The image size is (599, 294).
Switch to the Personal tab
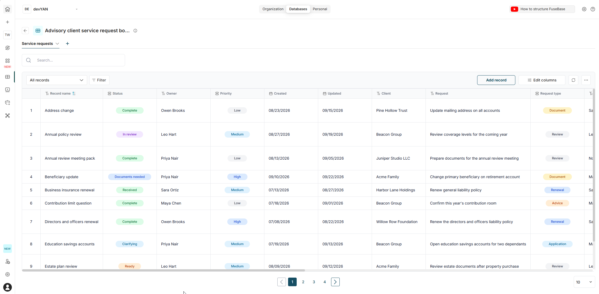point(320,9)
